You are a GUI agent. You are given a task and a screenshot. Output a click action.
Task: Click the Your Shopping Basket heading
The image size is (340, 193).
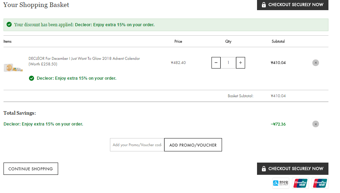36,5
